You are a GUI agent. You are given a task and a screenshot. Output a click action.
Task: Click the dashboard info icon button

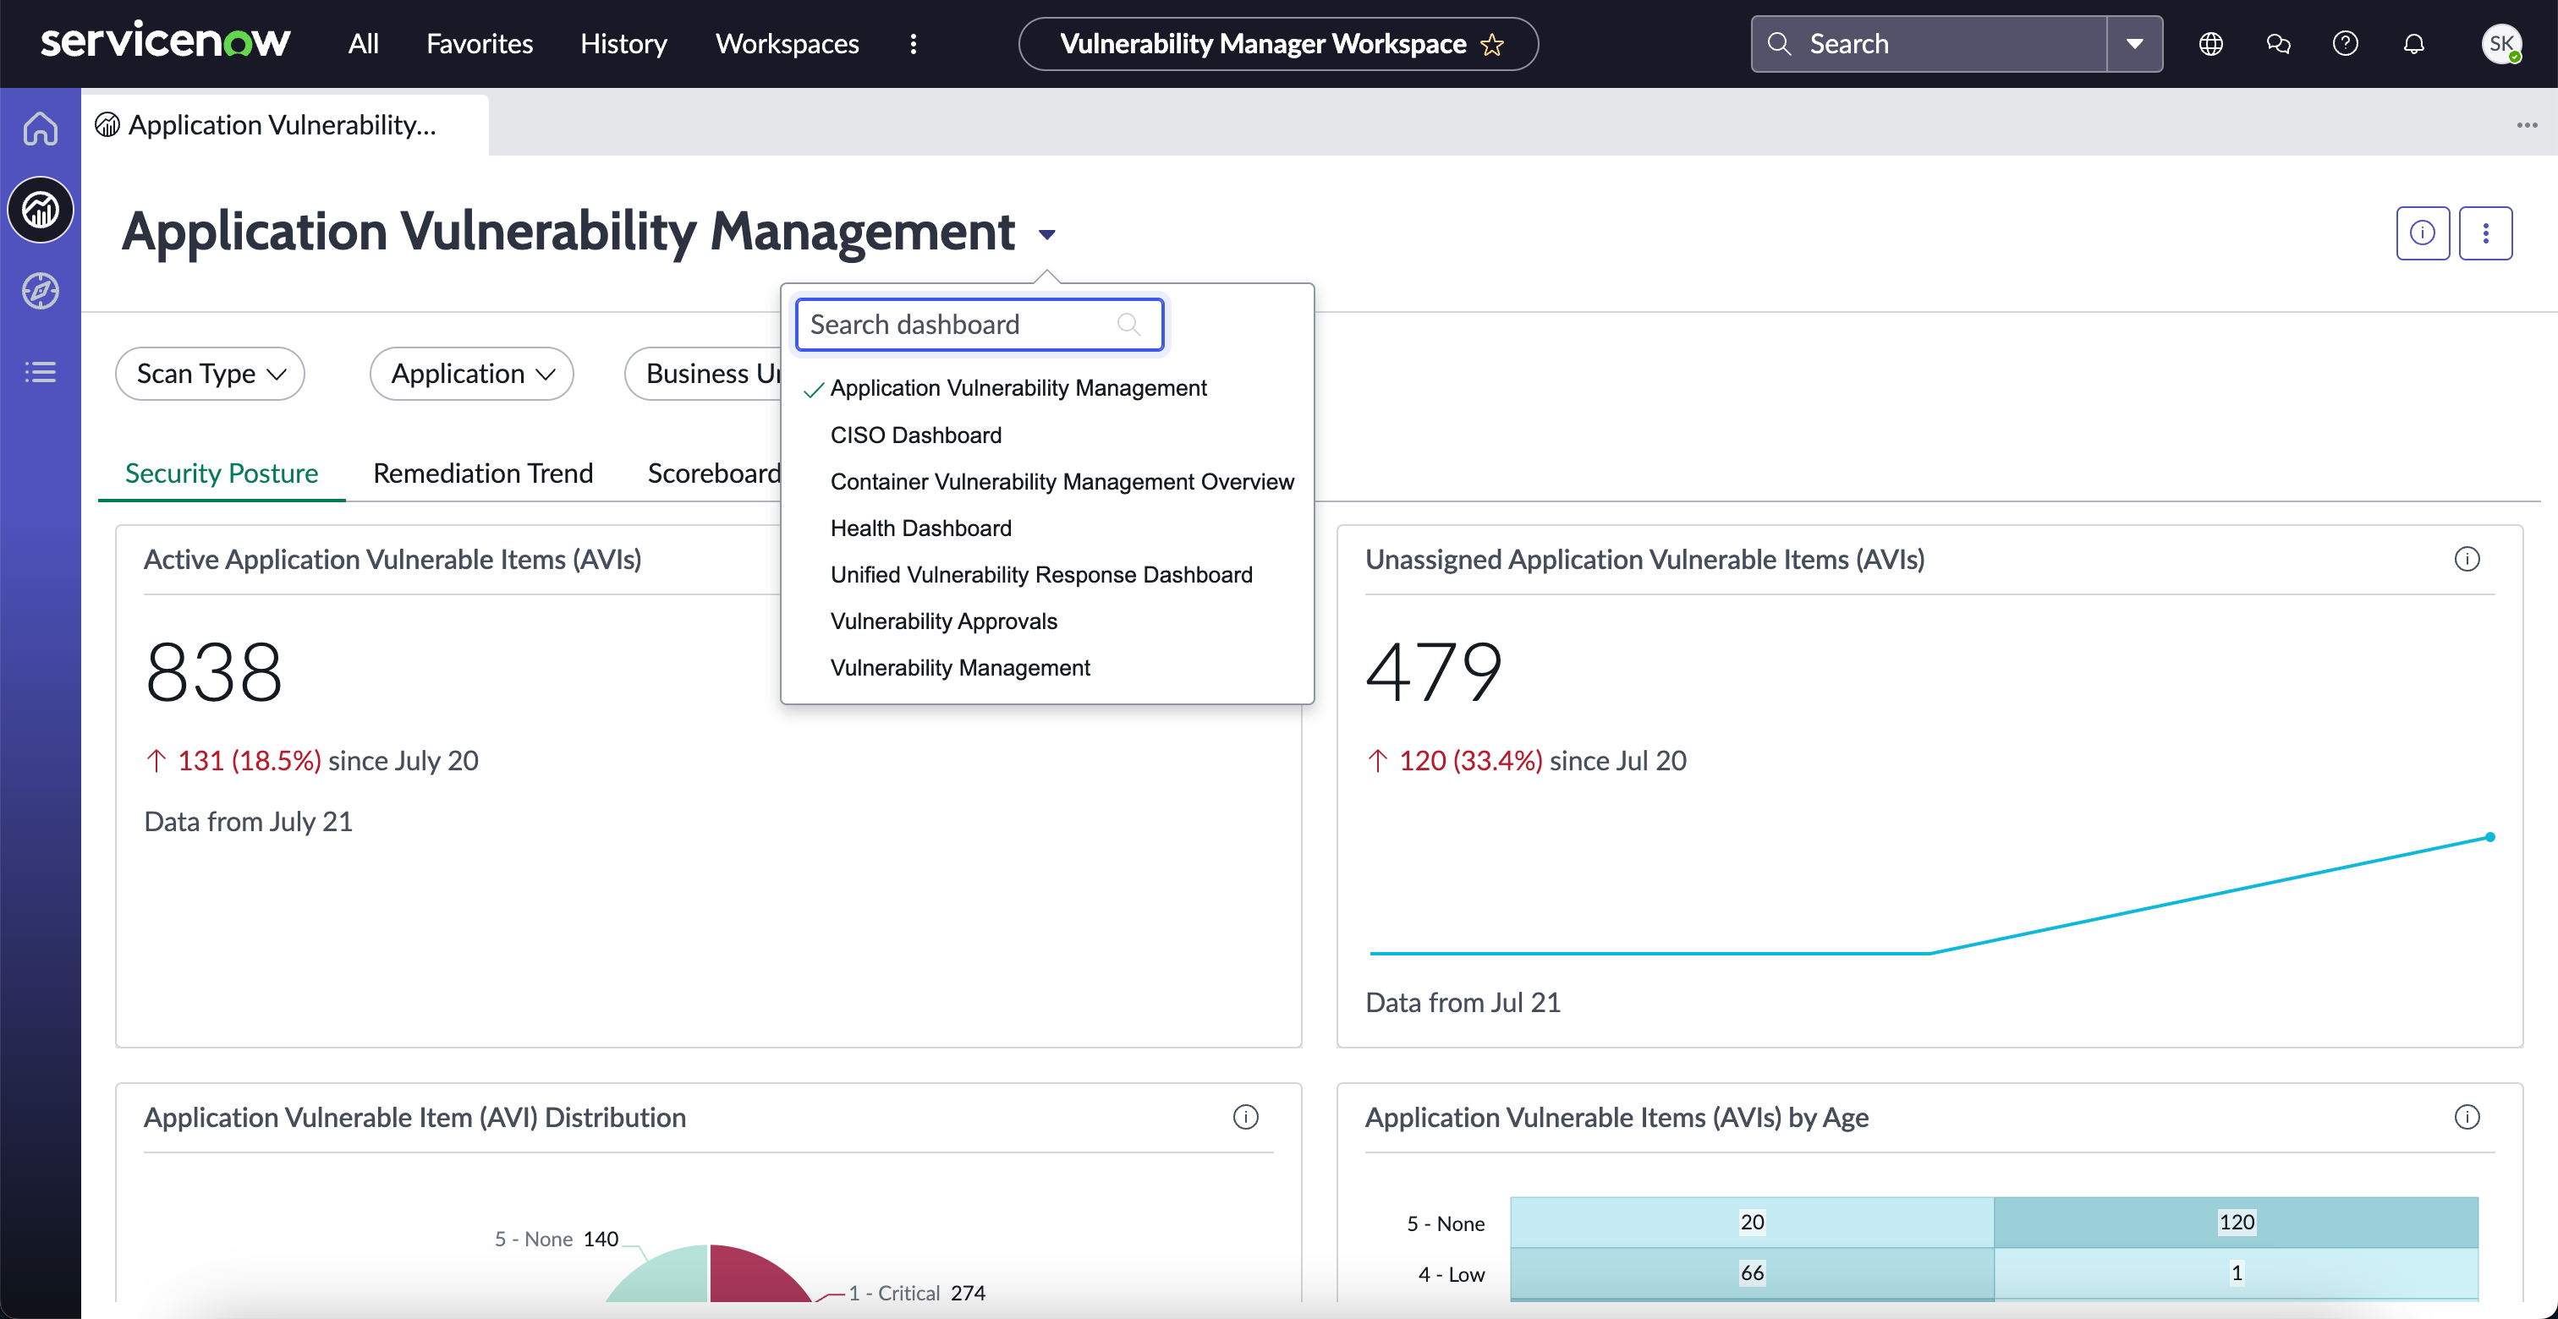(2423, 233)
